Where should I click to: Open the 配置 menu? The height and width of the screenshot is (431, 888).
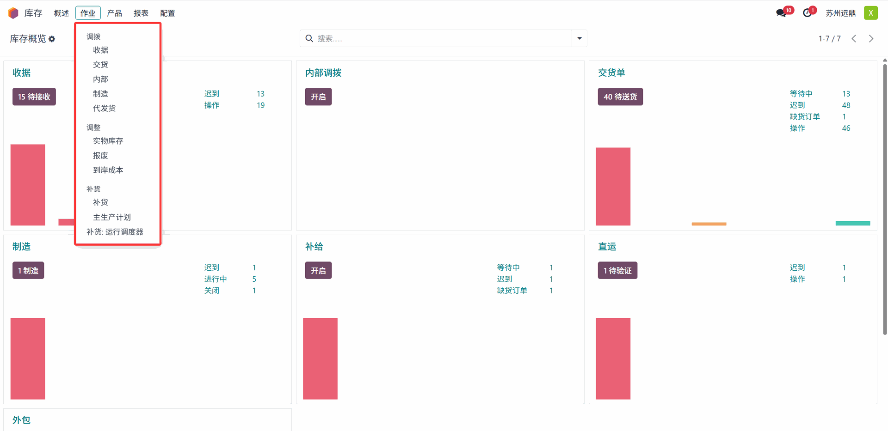(167, 13)
